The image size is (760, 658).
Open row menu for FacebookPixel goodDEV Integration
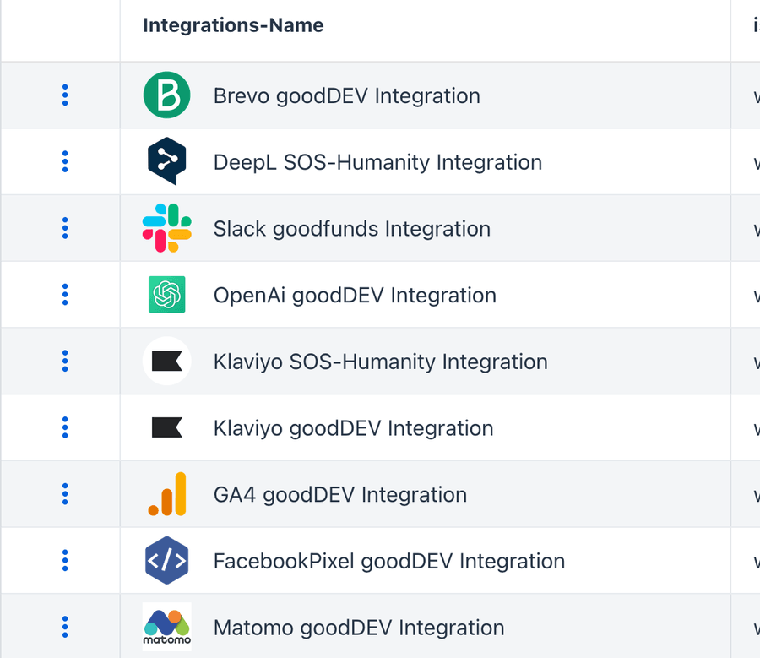(65, 560)
